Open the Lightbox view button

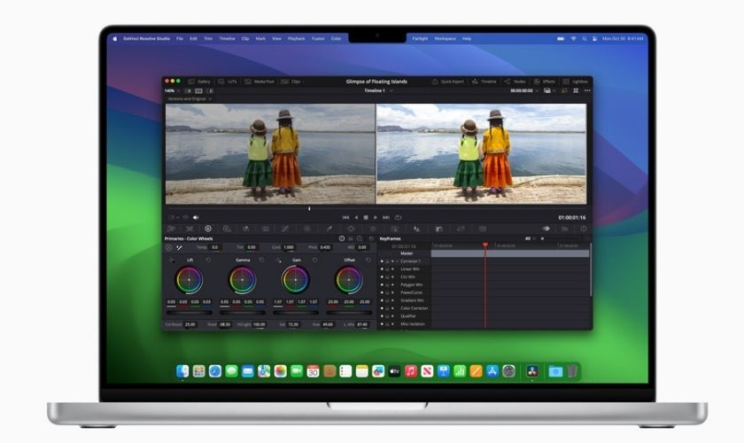(575, 82)
